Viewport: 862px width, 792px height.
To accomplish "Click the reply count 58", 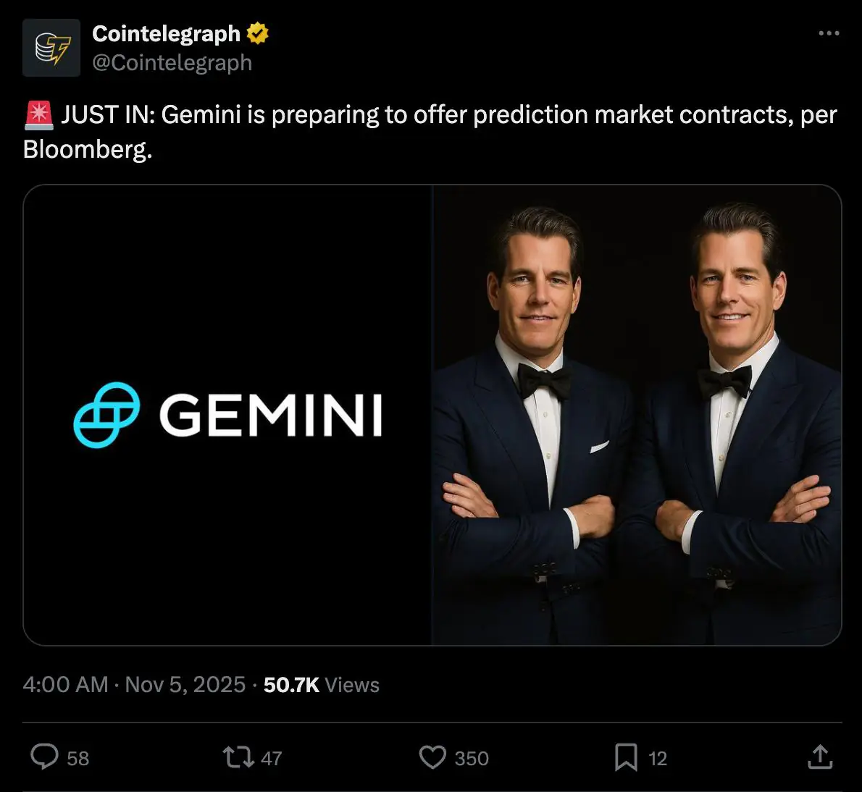I will [78, 759].
